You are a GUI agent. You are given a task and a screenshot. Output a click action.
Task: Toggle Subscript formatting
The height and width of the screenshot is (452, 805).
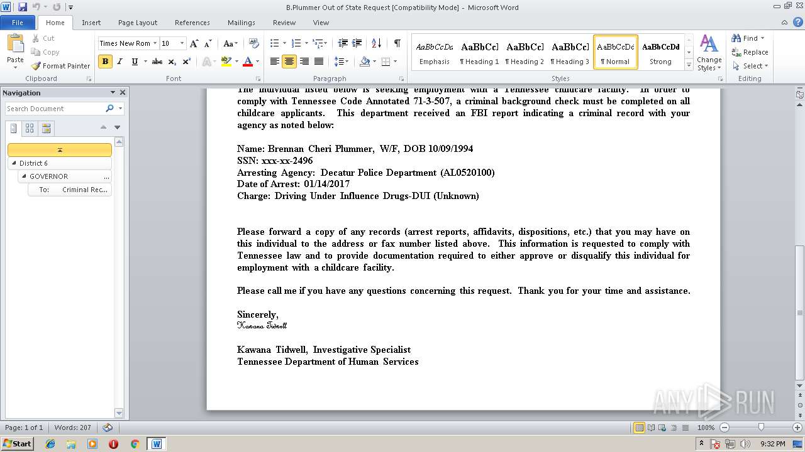click(x=172, y=62)
